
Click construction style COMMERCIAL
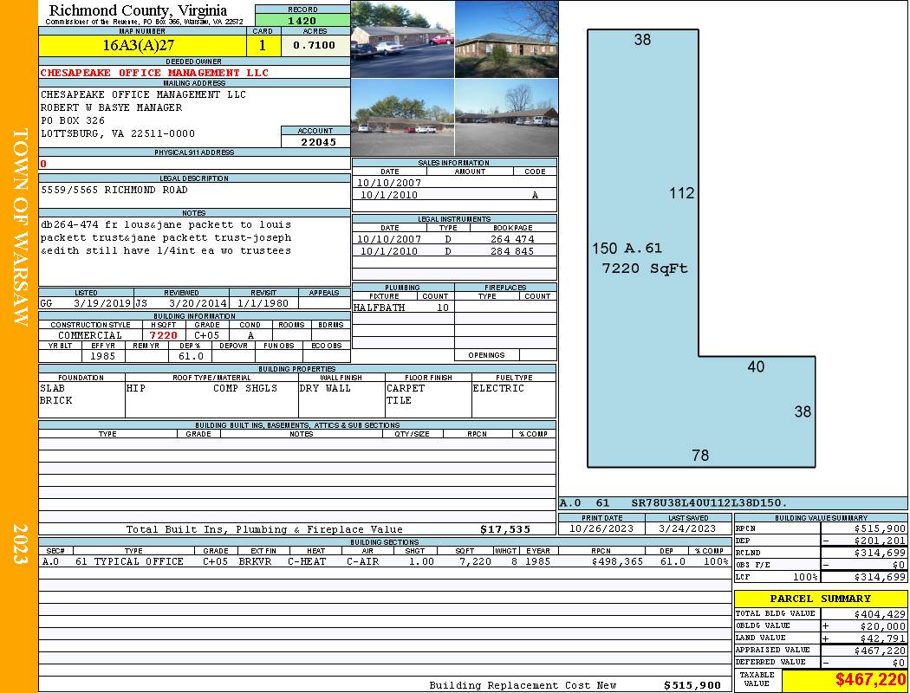click(x=90, y=335)
